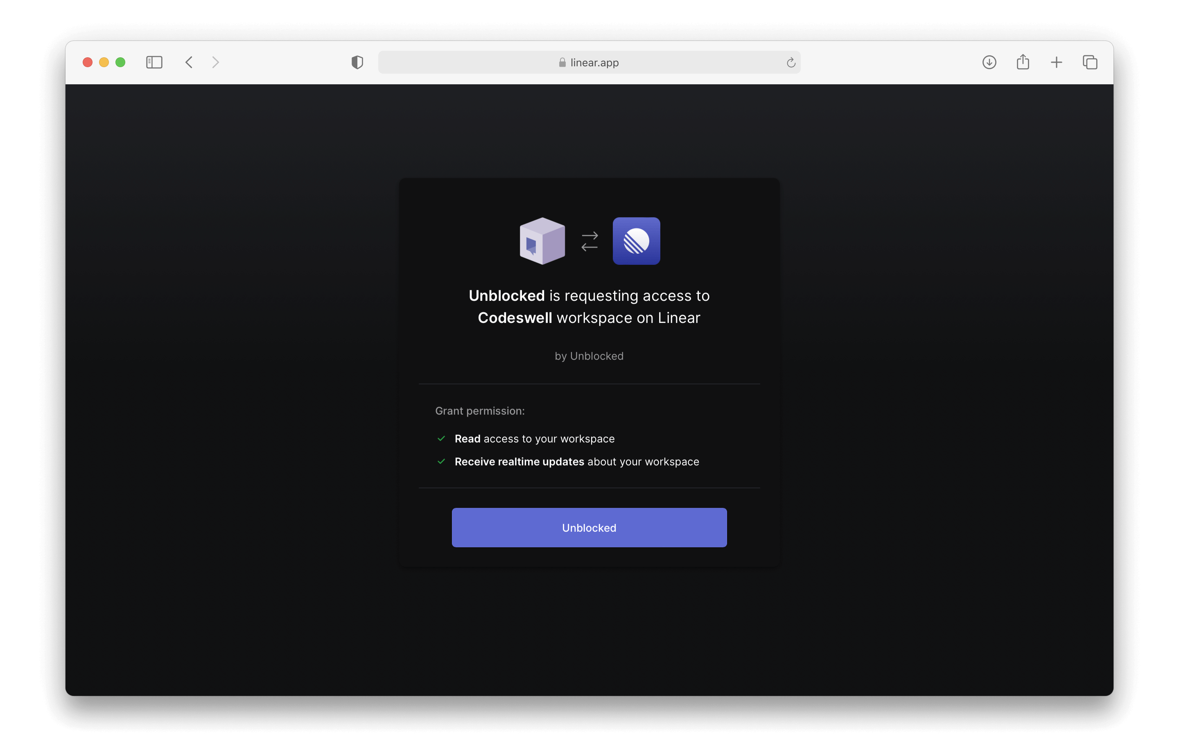Reload the page with refresh icon

coord(791,63)
